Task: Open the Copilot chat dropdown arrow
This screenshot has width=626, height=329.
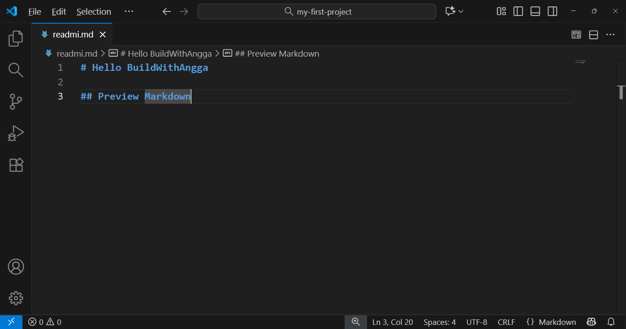Action: click(461, 11)
